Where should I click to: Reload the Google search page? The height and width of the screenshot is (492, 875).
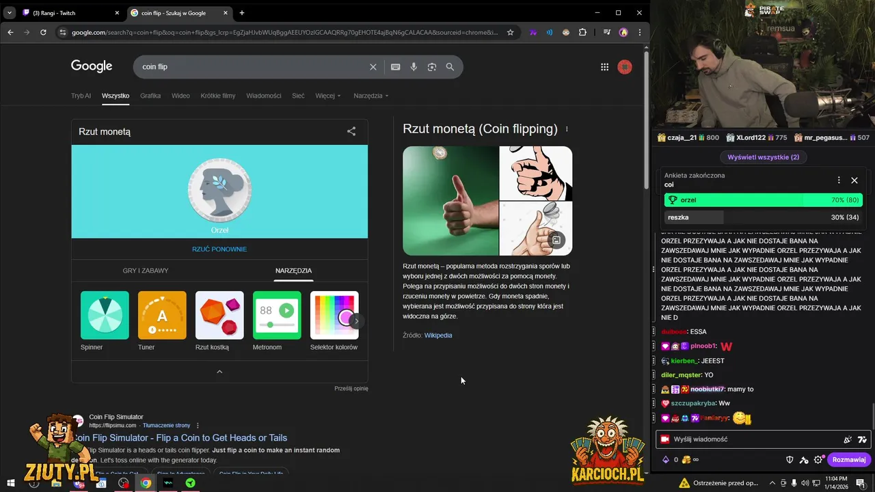click(x=43, y=32)
